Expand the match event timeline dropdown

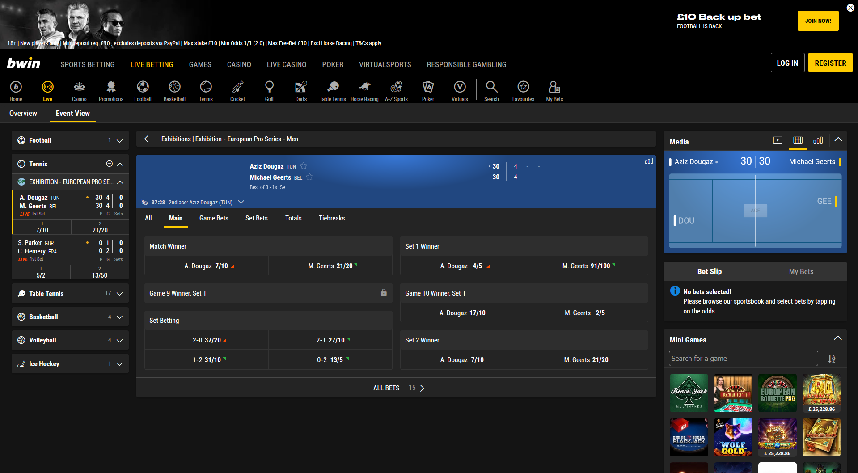click(x=241, y=202)
